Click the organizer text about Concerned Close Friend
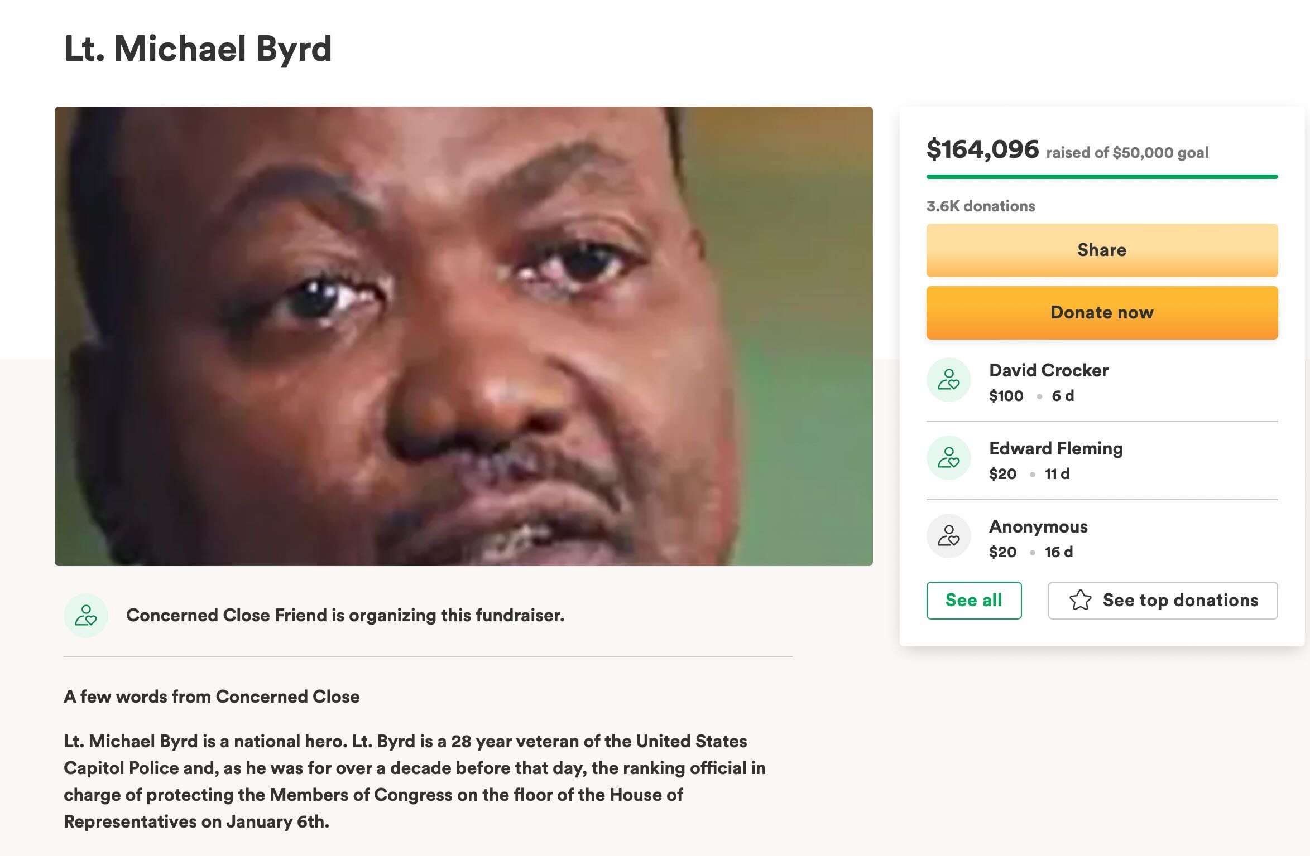Viewport: 1310px width, 856px height. (346, 615)
